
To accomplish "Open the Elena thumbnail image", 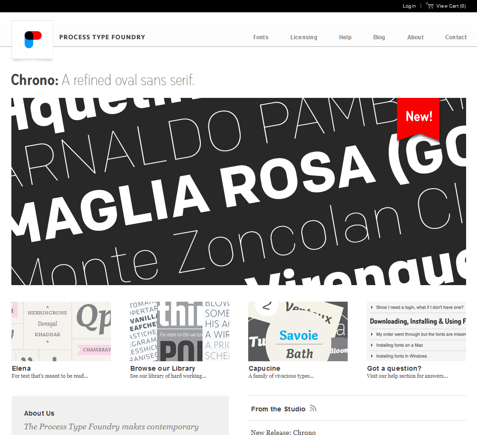I will point(61,331).
